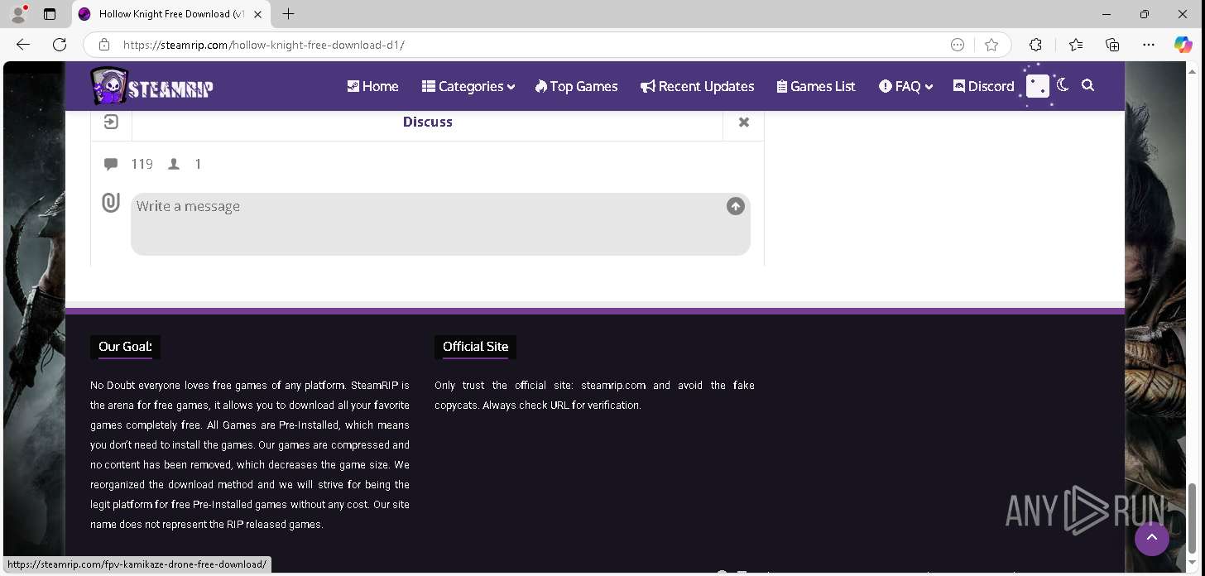Screen dimensions: 1205x576
Task: Refresh the page
Action: [60, 45]
